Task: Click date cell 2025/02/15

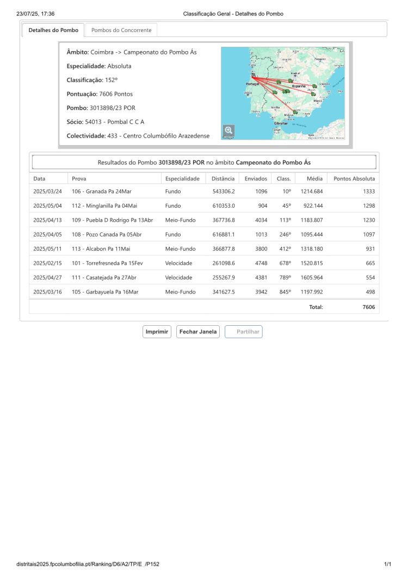Action: pyautogui.click(x=47, y=263)
